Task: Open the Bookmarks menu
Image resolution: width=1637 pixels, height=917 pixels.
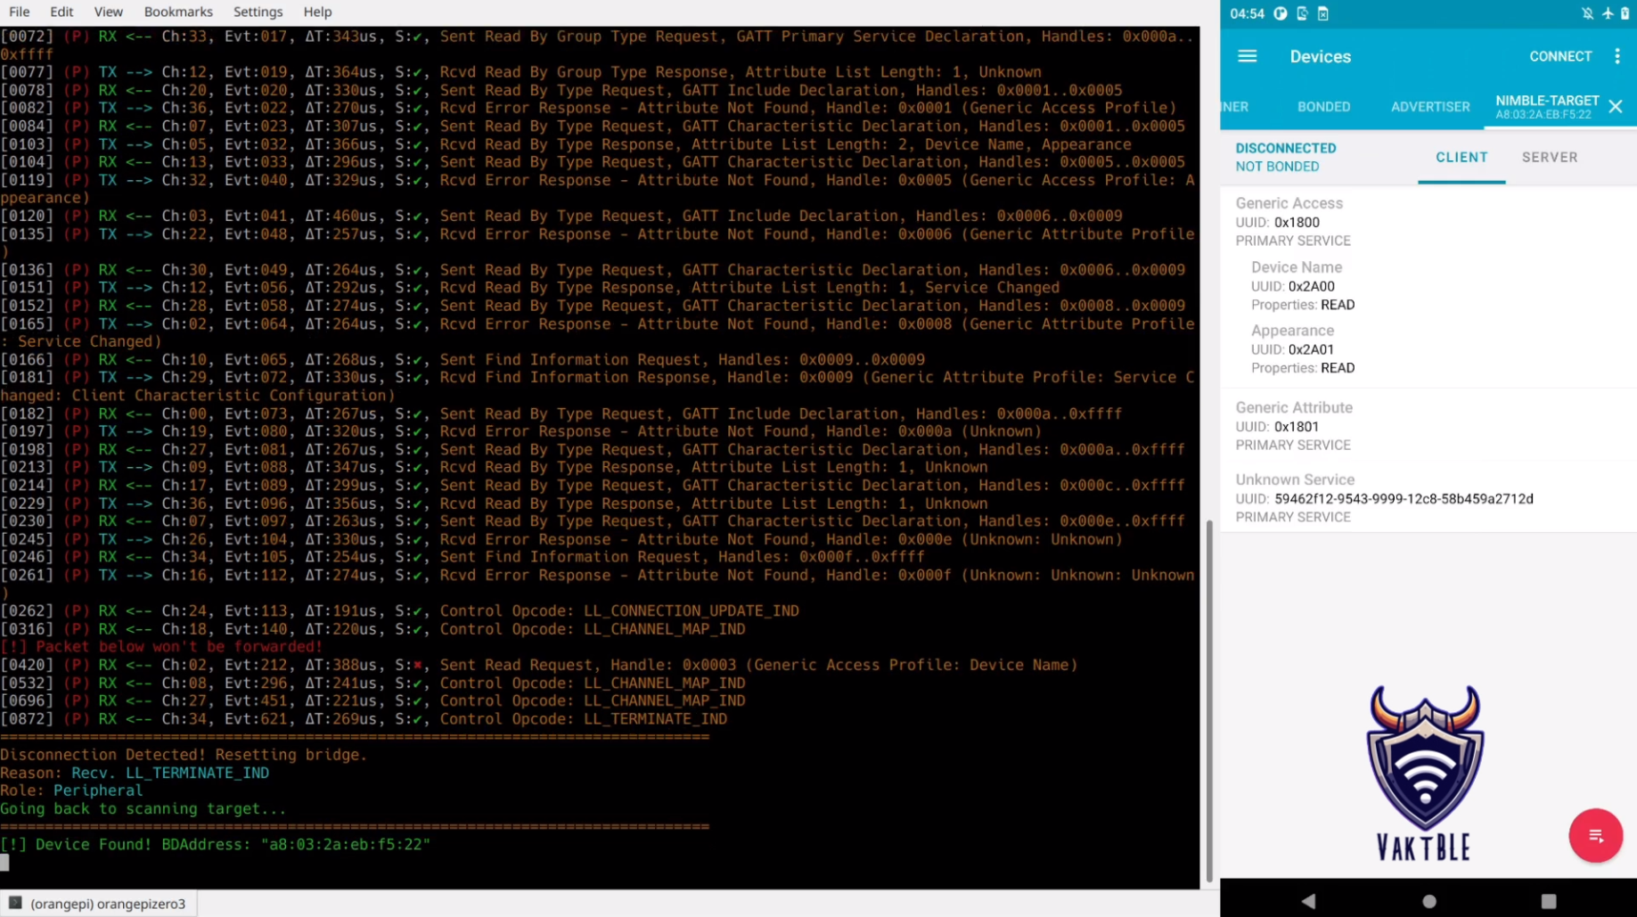Action: (178, 12)
